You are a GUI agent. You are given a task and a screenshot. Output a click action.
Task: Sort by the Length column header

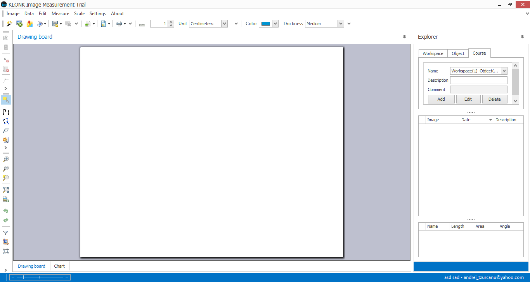point(462,226)
